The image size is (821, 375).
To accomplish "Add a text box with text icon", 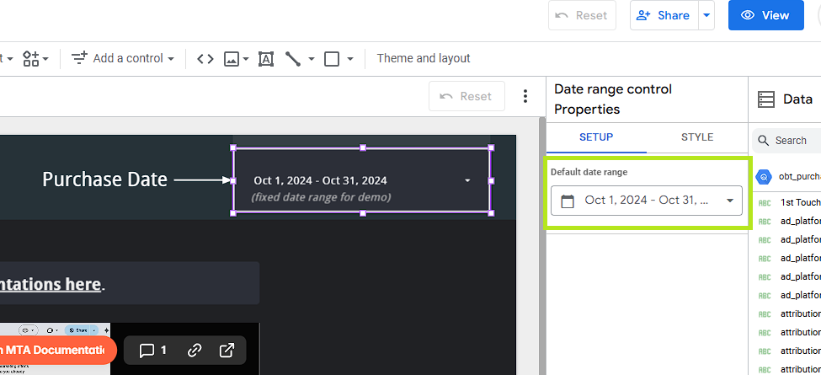I will point(266,59).
